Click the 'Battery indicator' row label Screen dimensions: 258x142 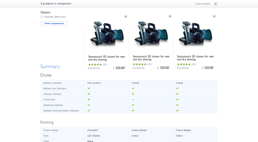coord(52,83)
